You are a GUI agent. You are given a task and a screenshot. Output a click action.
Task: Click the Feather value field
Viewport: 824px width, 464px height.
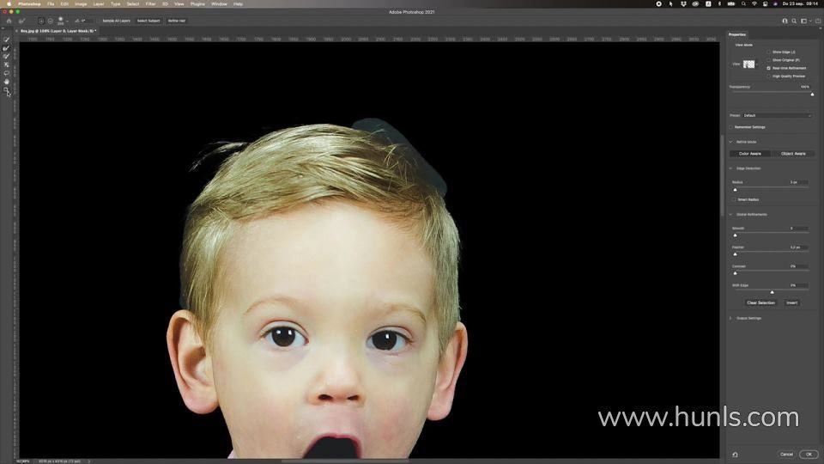pos(798,247)
